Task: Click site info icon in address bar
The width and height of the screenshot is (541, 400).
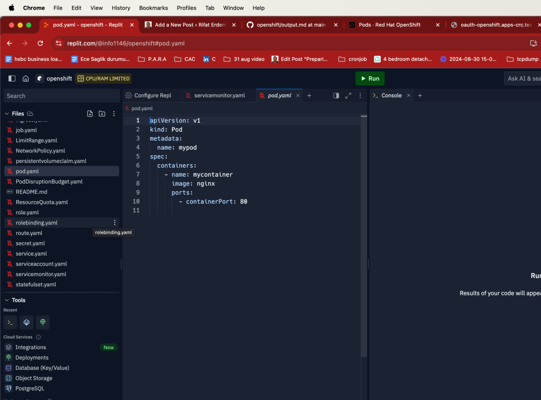Action: 59,43
